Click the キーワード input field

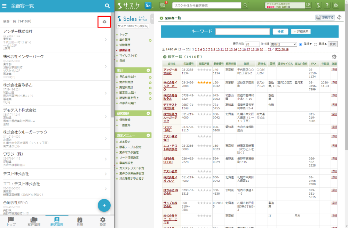[x=242, y=32]
